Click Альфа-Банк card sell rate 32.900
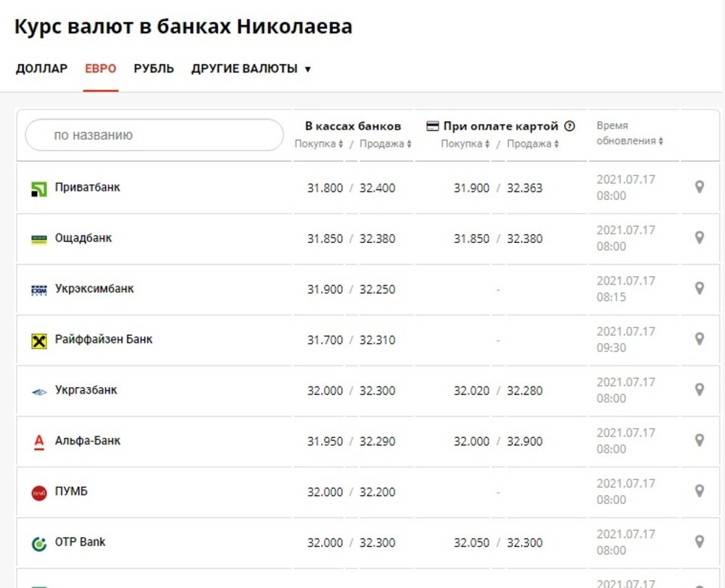The image size is (725, 588). click(x=524, y=442)
